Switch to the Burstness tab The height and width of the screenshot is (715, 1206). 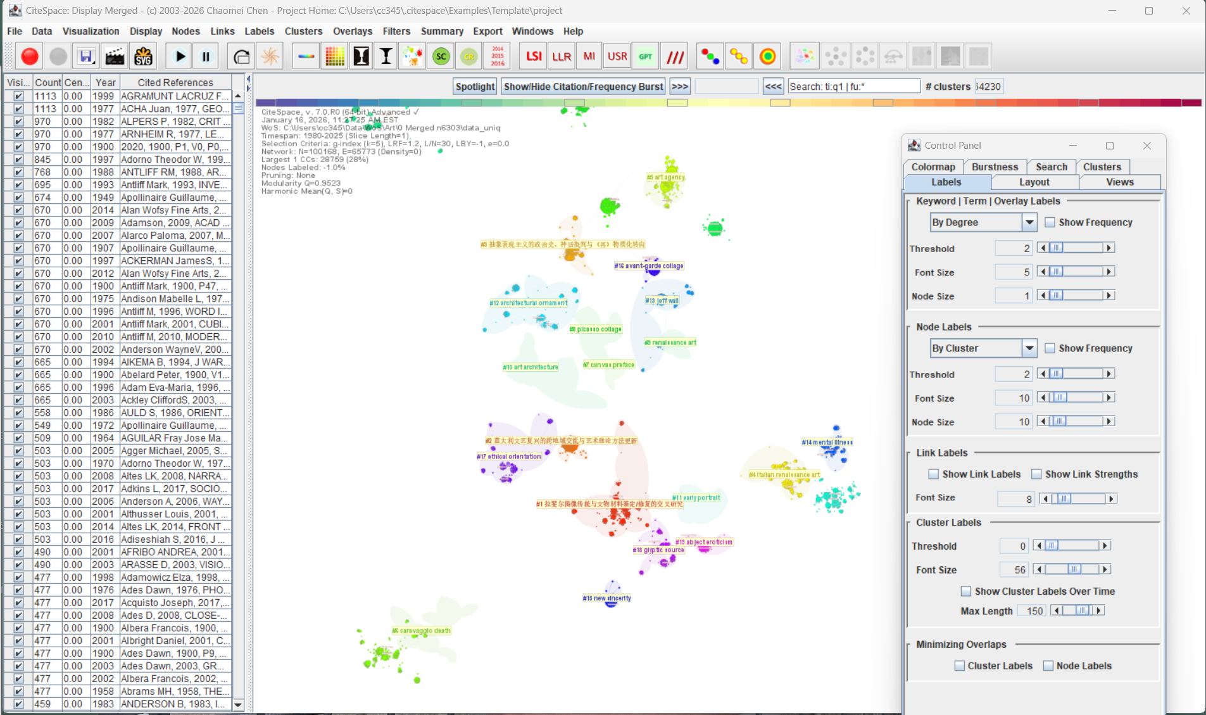click(995, 167)
